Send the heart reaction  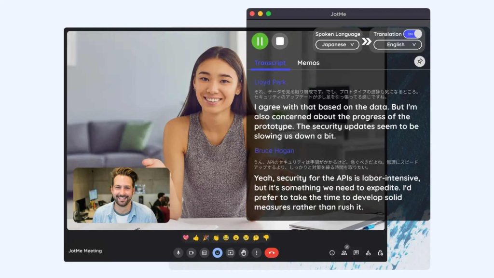(186, 237)
